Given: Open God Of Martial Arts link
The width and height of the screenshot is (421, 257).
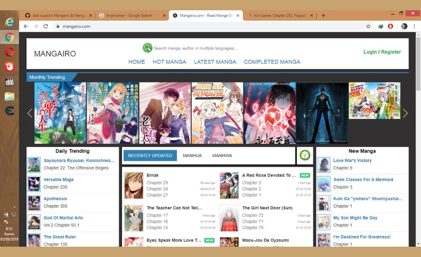Looking at the screenshot, I should pos(63,218).
